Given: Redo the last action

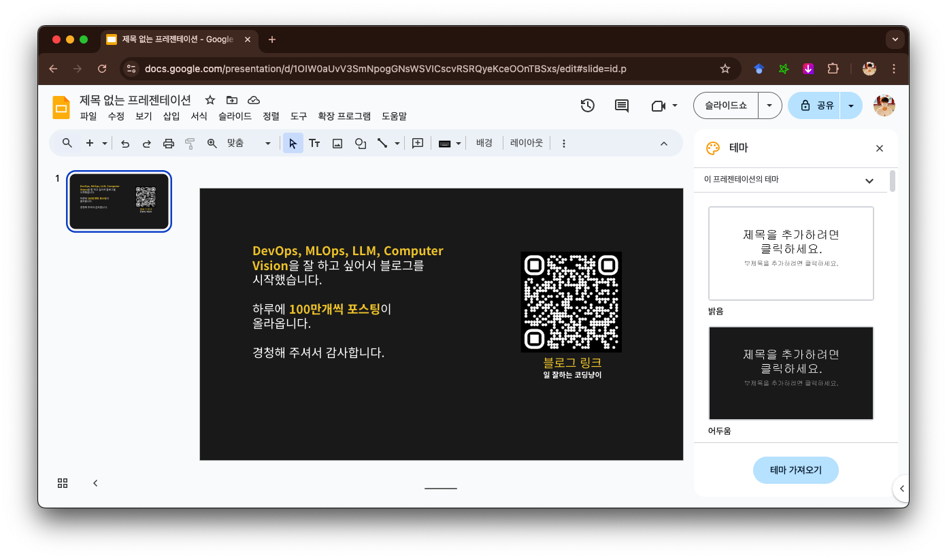Looking at the screenshot, I should [147, 143].
